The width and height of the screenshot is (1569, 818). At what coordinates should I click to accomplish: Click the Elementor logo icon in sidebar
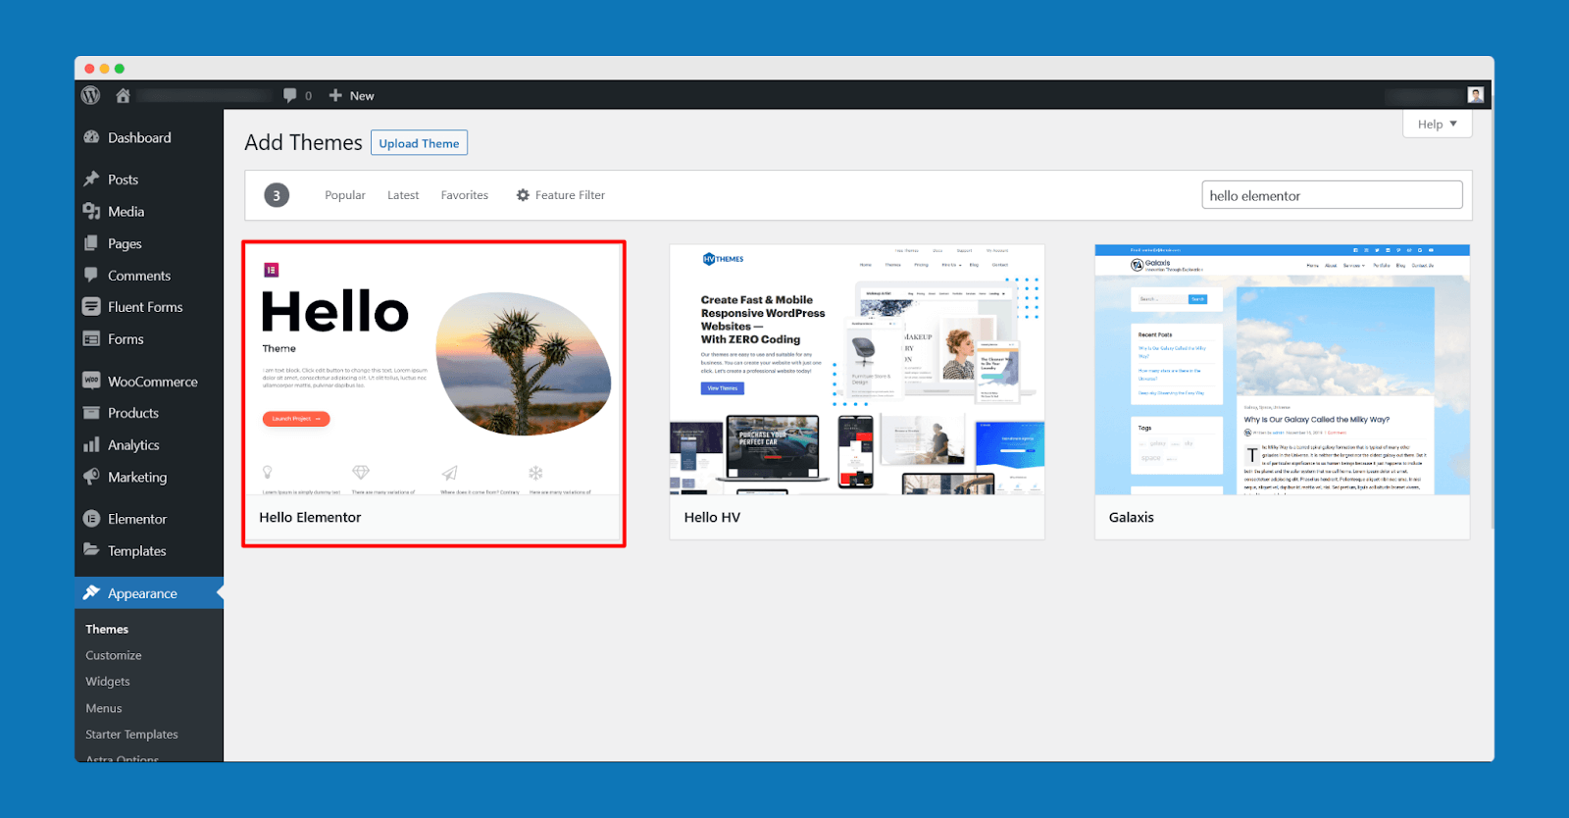91,518
